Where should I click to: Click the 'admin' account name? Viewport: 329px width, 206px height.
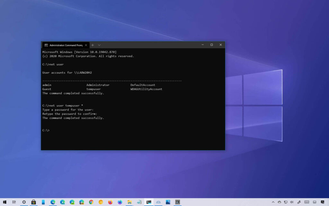pos(47,85)
